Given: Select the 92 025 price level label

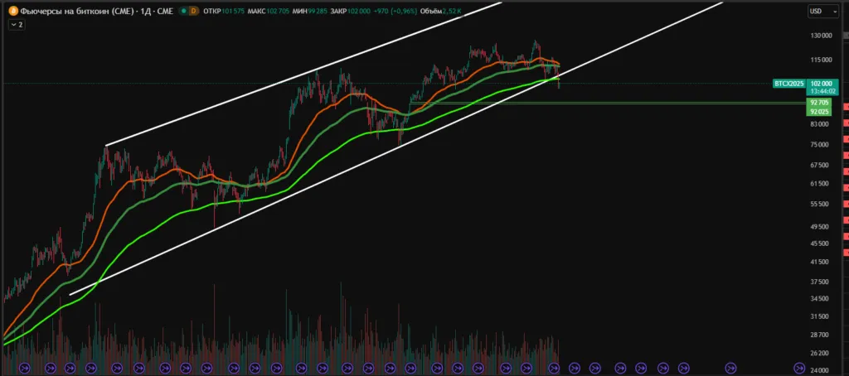Looking at the screenshot, I should pyautogui.click(x=819, y=111).
